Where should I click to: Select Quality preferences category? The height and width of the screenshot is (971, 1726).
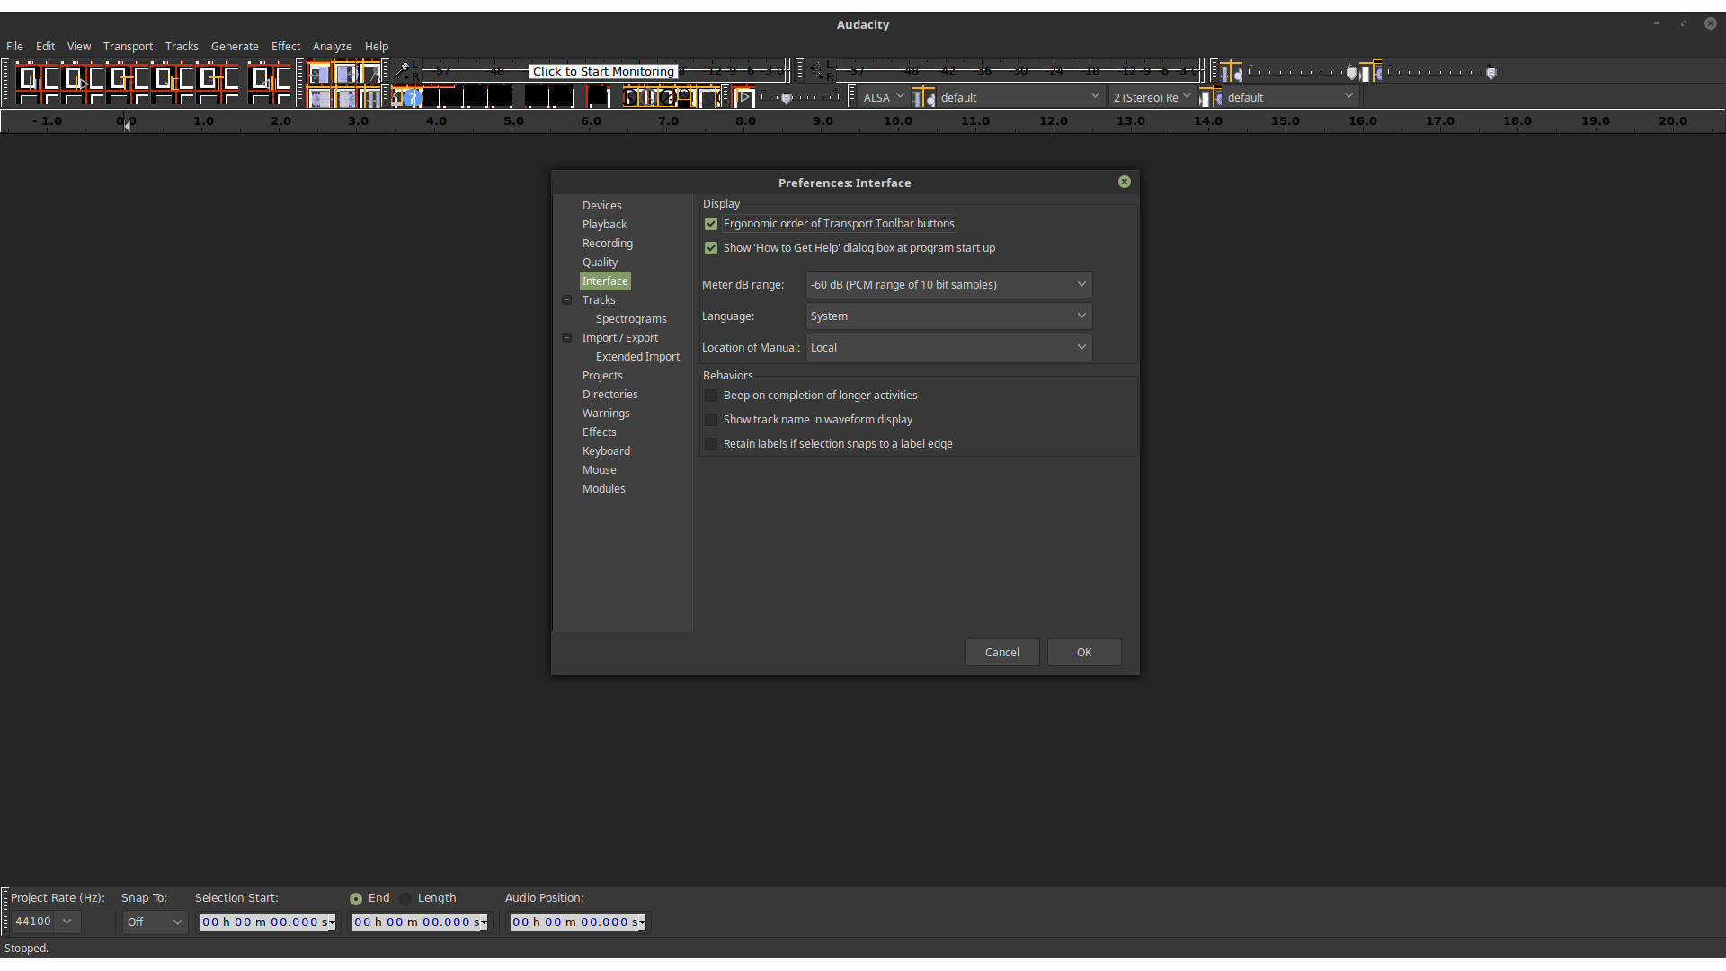pyautogui.click(x=600, y=263)
